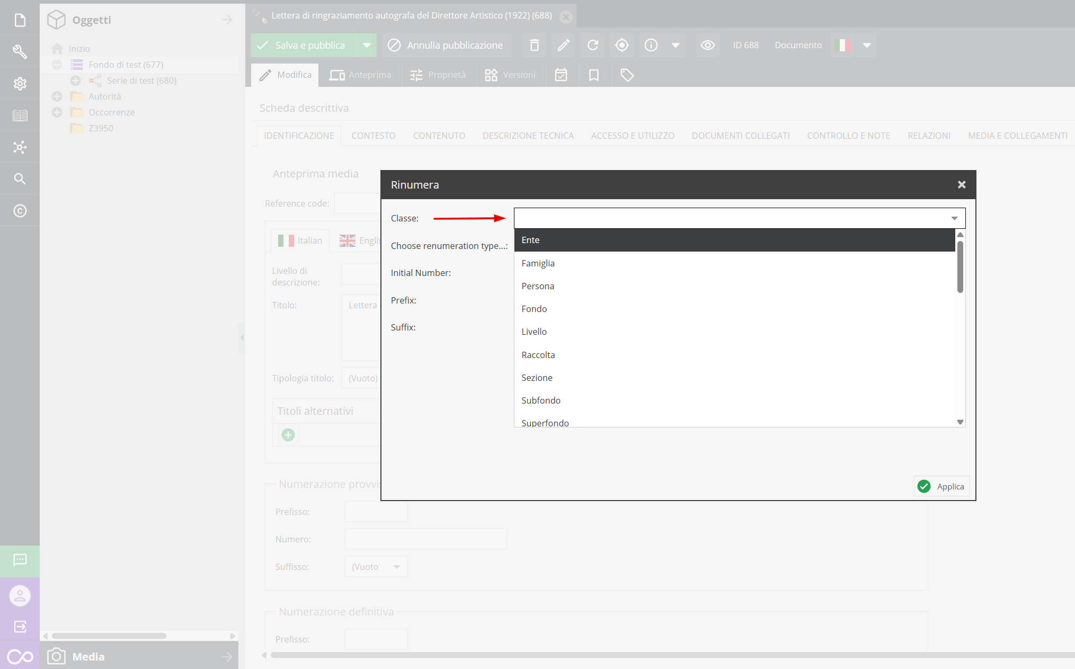Click the tag icon tab

point(627,75)
